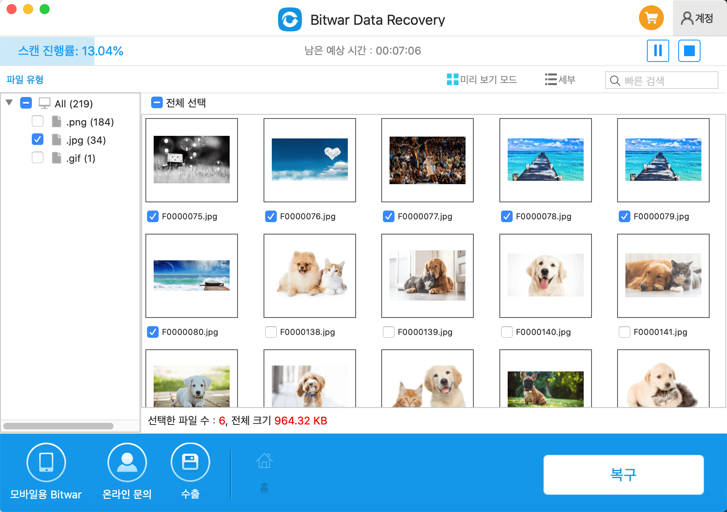This screenshot has width=727, height=512.
Task: Uncheck F0000076.jpg checkbox
Action: [x=271, y=216]
